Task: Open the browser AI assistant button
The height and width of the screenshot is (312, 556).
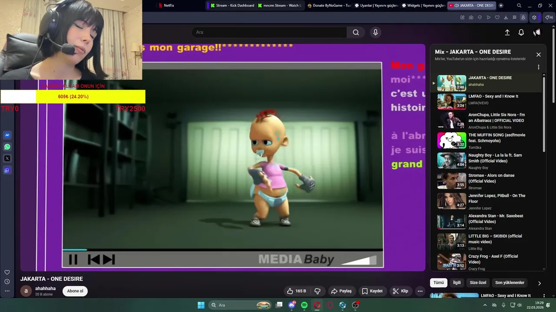Action: (549, 17)
